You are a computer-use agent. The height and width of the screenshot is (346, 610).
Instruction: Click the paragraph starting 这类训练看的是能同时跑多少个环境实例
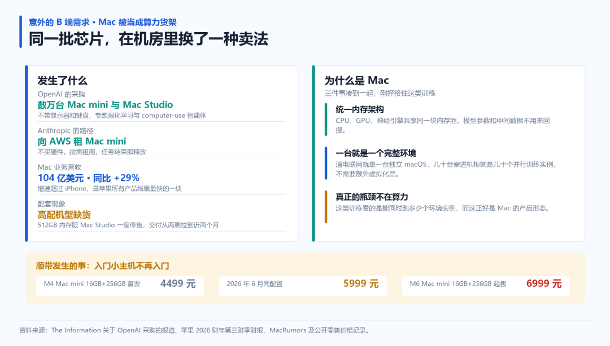444,208
